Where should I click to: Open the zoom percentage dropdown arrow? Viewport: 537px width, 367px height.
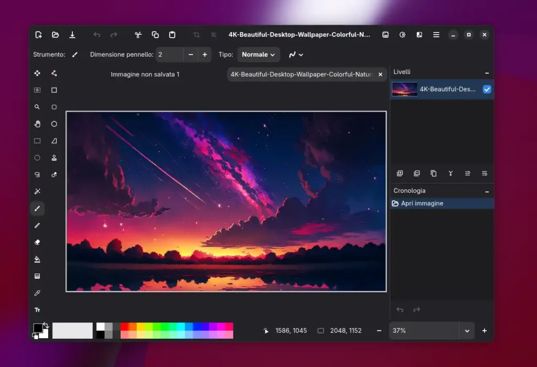click(x=467, y=331)
